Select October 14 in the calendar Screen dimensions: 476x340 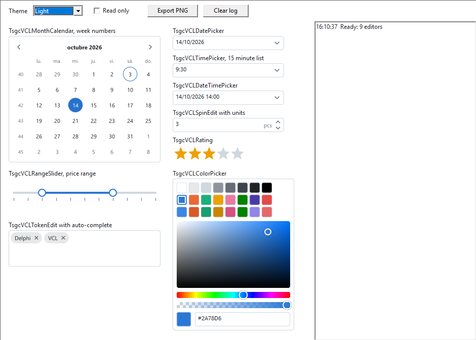click(x=75, y=105)
